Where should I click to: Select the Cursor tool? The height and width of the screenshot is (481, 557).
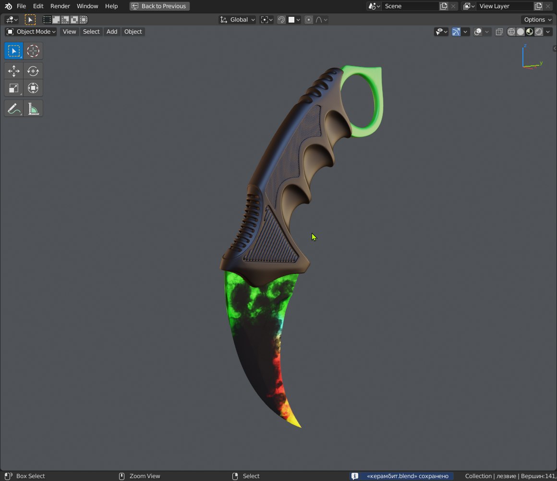[33, 51]
